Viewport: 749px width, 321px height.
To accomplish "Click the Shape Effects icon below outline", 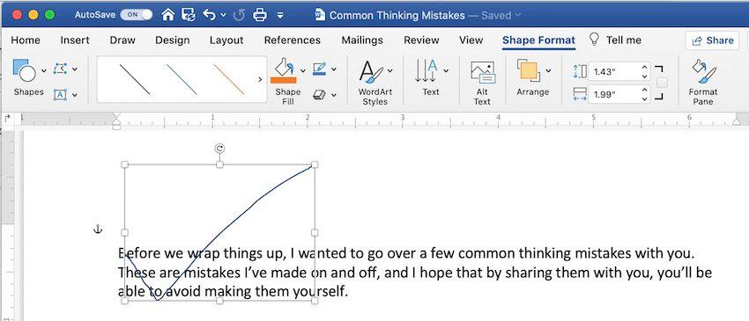I will (x=319, y=95).
